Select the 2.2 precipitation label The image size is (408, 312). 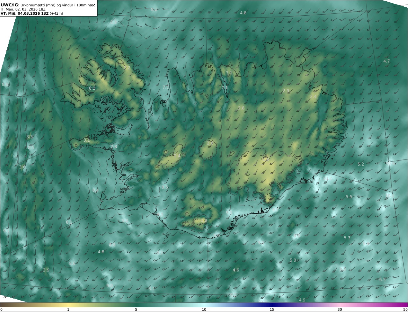(x=127, y=68)
